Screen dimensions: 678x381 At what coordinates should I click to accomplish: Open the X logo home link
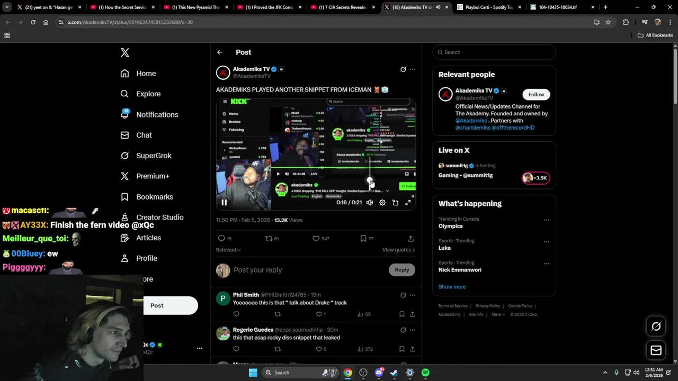point(125,52)
